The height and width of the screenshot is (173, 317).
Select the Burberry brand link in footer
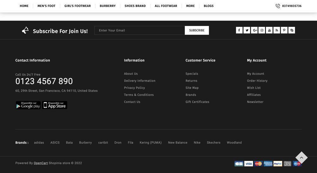click(85, 143)
